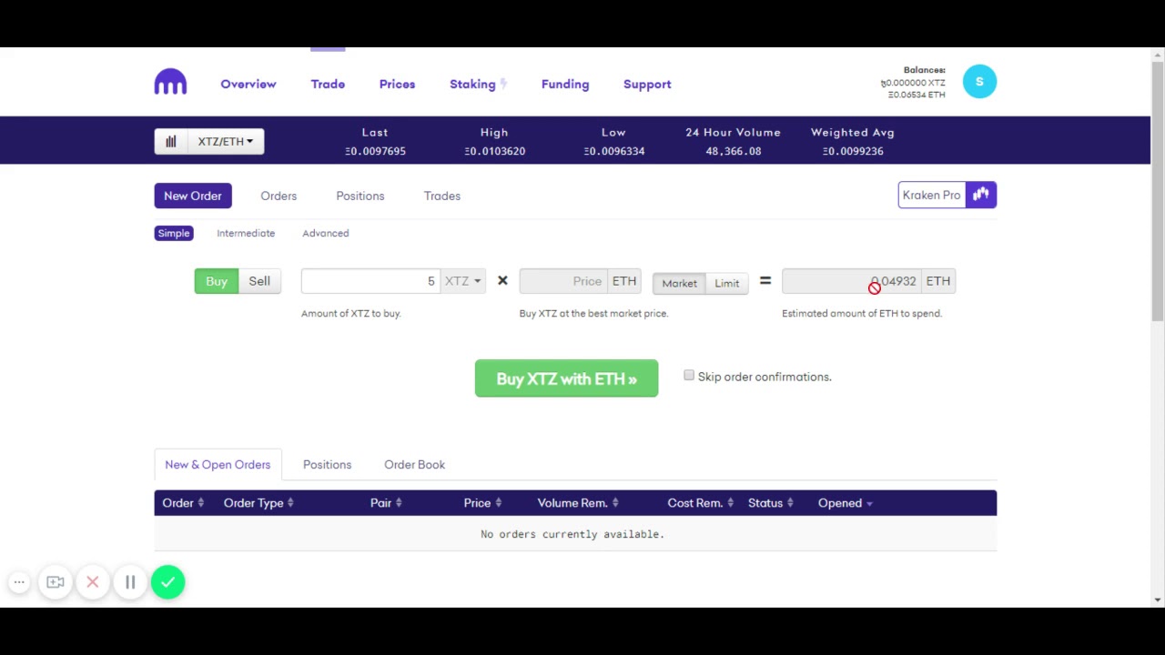Open Positions tab in lower panel
The height and width of the screenshot is (655, 1165).
(x=327, y=465)
